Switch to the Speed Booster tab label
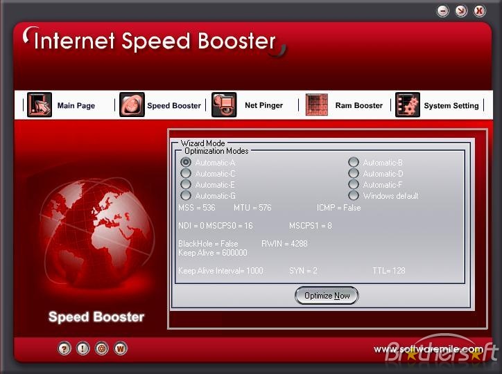502x374 pixels. click(x=174, y=105)
